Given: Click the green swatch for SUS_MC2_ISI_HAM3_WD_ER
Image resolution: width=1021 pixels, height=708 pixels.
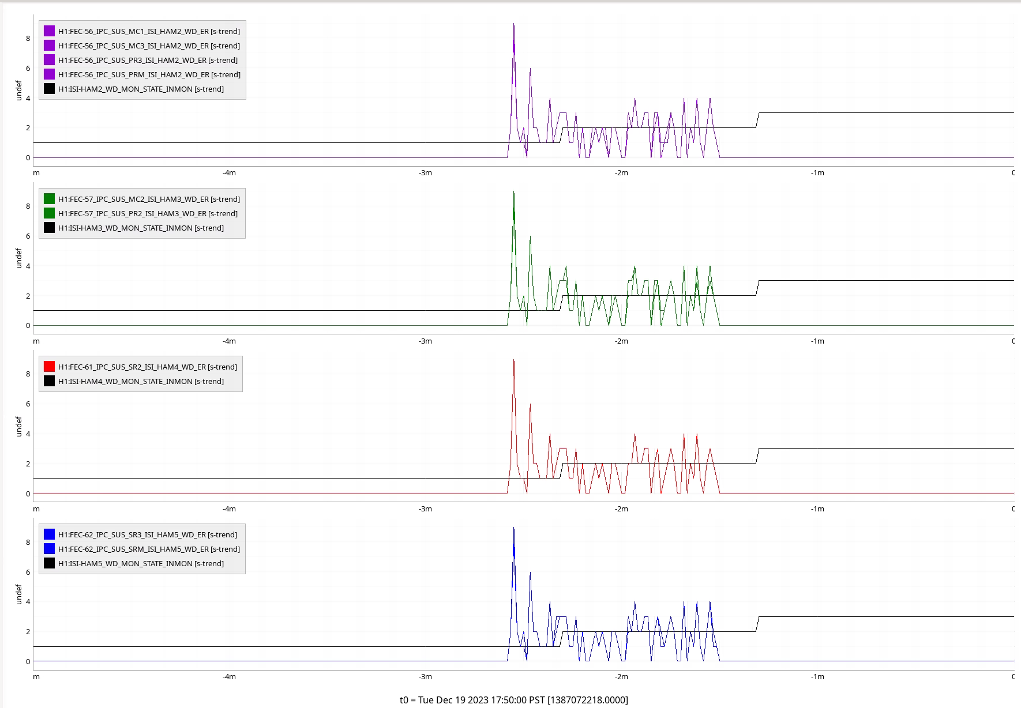Looking at the screenshot, I should tap(49, 199).
